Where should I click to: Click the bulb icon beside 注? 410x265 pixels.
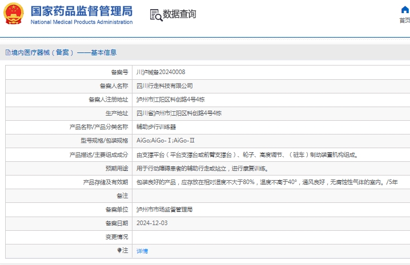point(119,250)
